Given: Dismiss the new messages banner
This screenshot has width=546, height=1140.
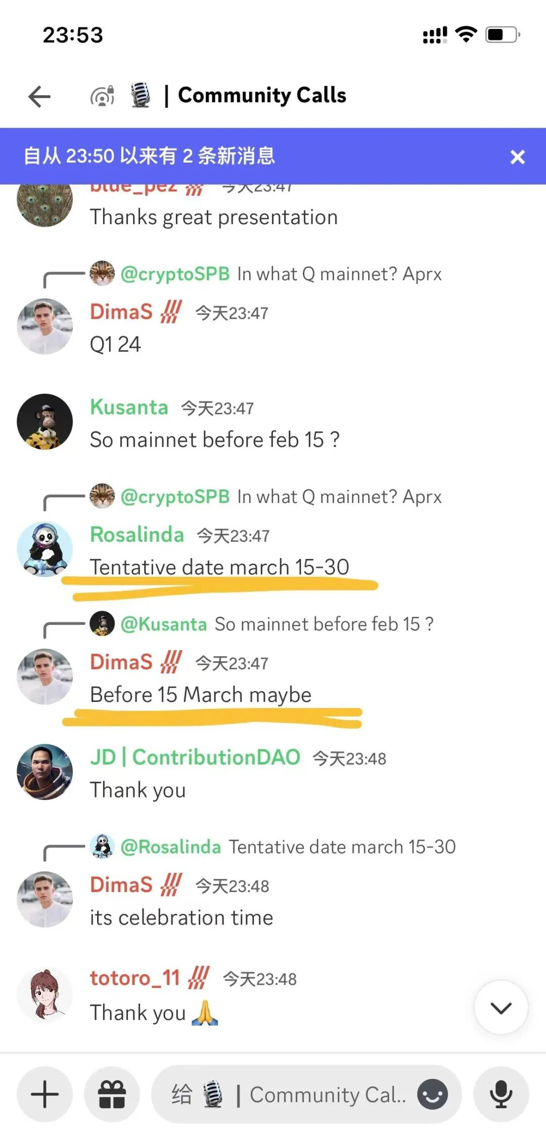Looking at the screenshot, I should coord(517,157).
